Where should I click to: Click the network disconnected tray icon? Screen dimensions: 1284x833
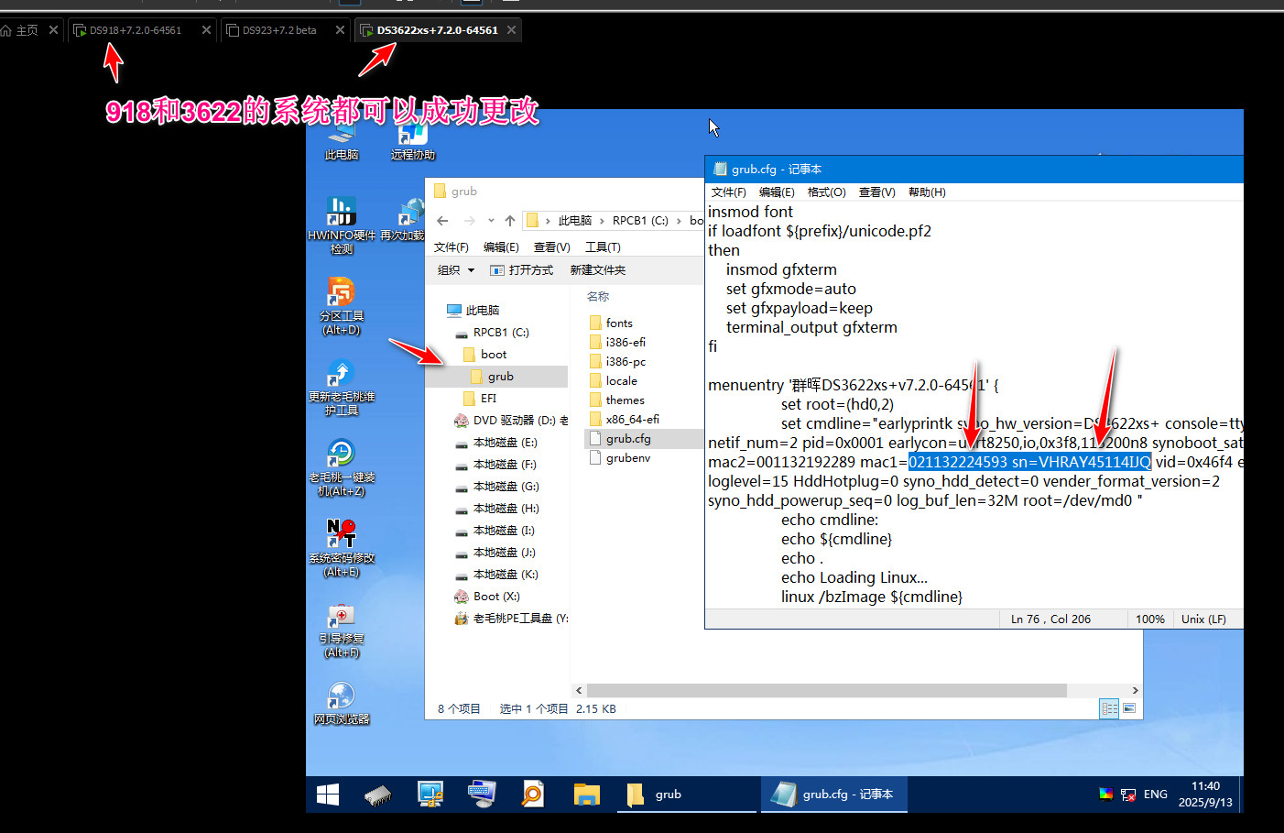click(1128, 795)
